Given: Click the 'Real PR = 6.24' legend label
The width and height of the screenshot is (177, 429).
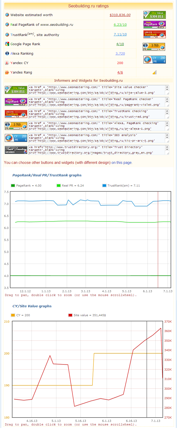Looking at the screenshot, I should (73, 186).
